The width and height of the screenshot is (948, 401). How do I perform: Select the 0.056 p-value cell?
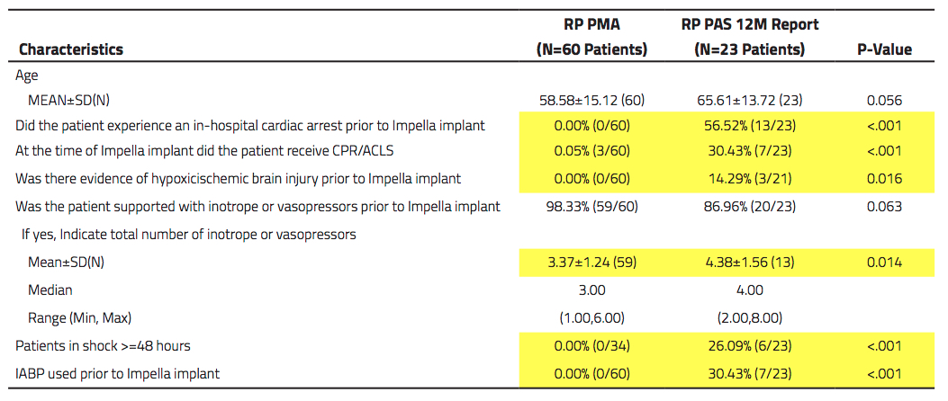point(883,101)
